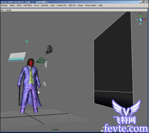Select the green circular light locator

pyautogui.click(x=27, y=42)
